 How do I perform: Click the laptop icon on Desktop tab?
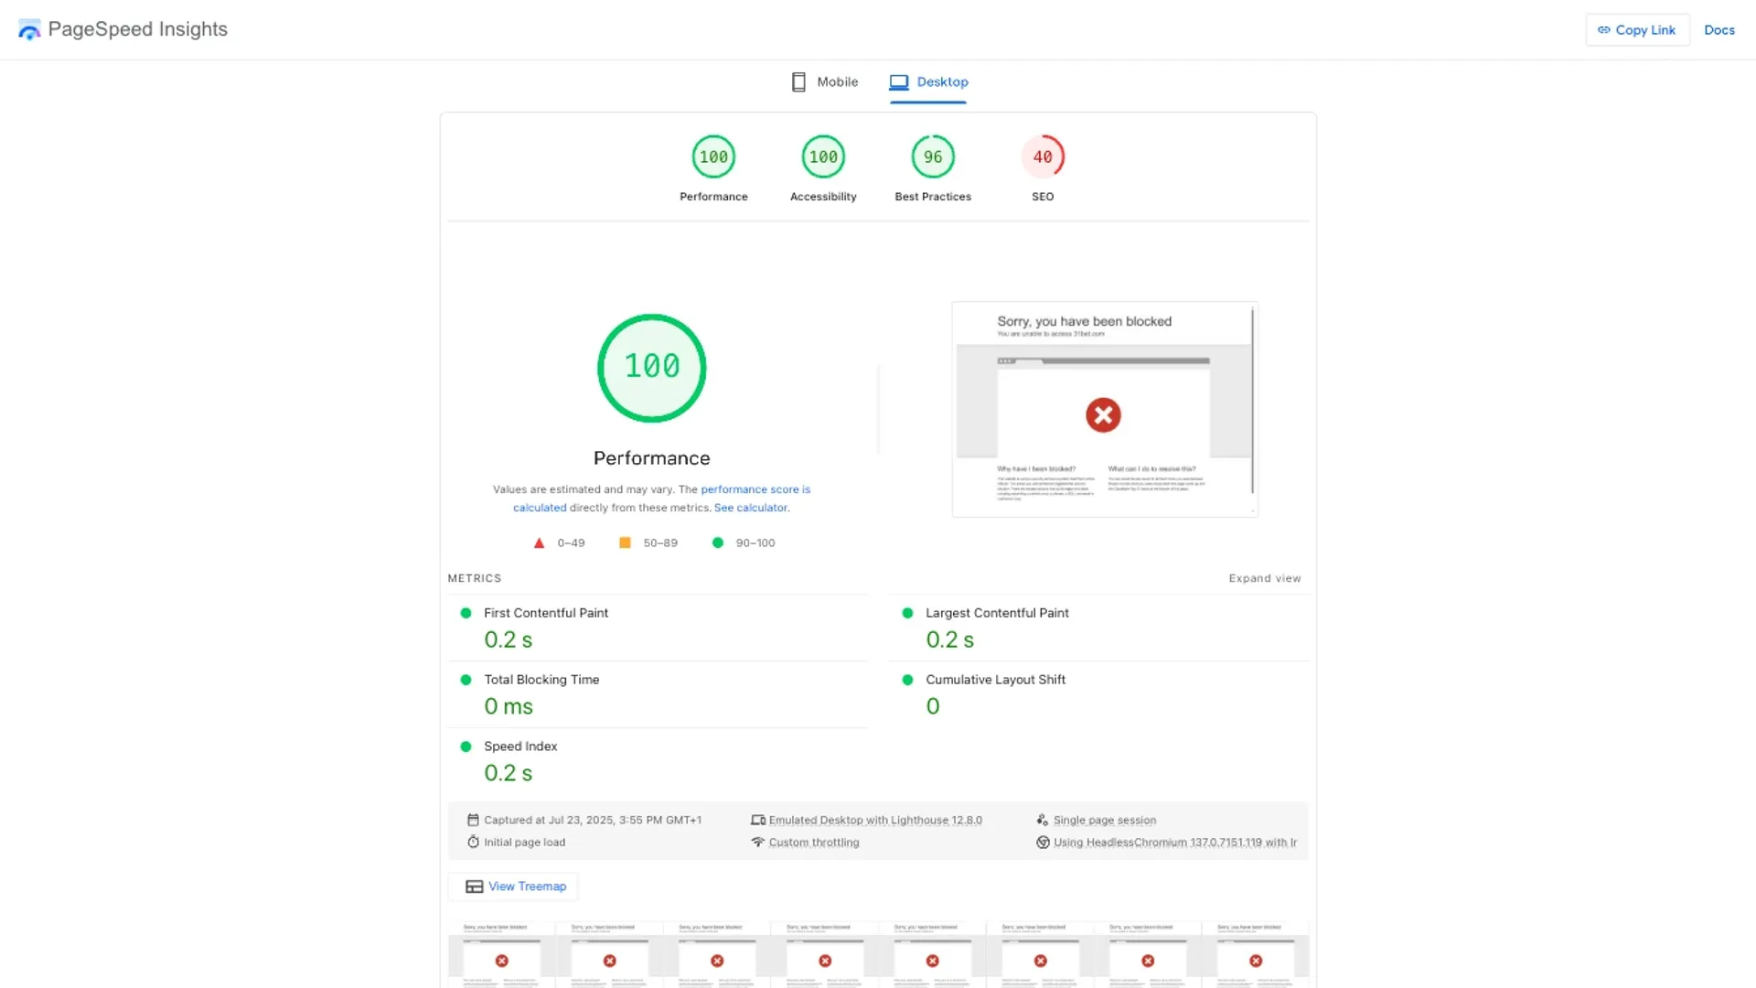pyautogui.click(x=899, y=82)
